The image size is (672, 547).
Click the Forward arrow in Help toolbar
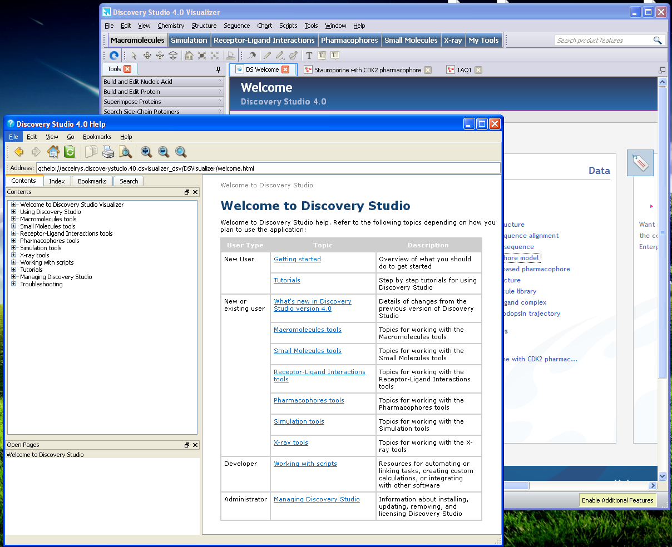coord(36,152)
